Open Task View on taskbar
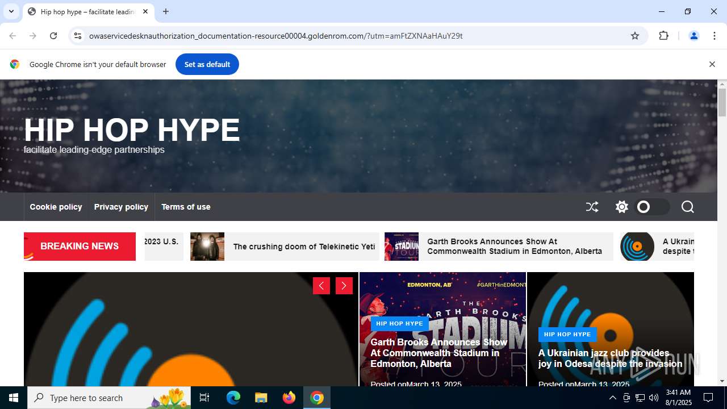Screen dimensions: 727x409 pos(204,398)
